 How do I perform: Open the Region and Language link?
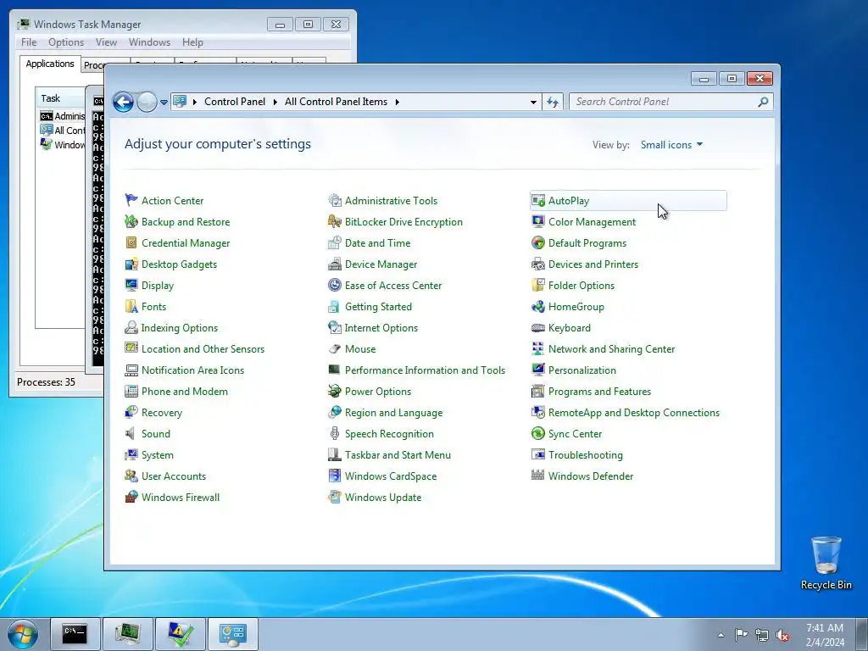(393, 413)
